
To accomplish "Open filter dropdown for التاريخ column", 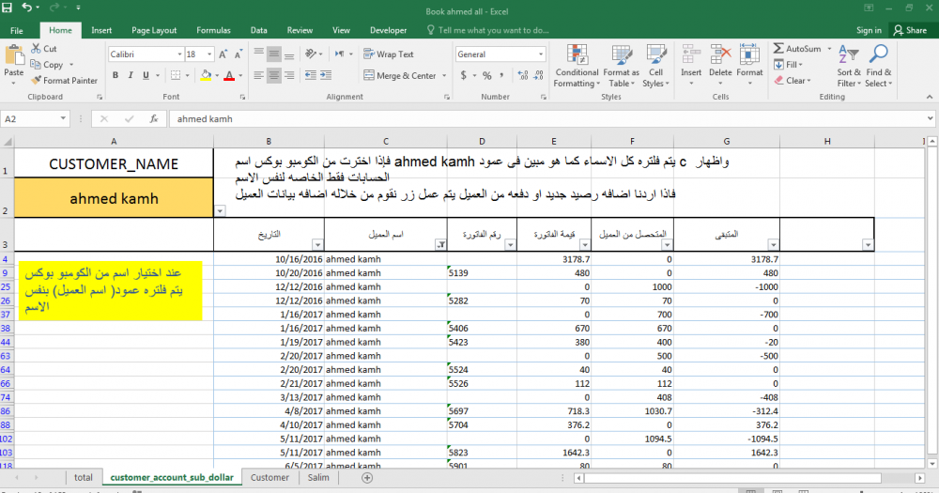I will 317,244.
